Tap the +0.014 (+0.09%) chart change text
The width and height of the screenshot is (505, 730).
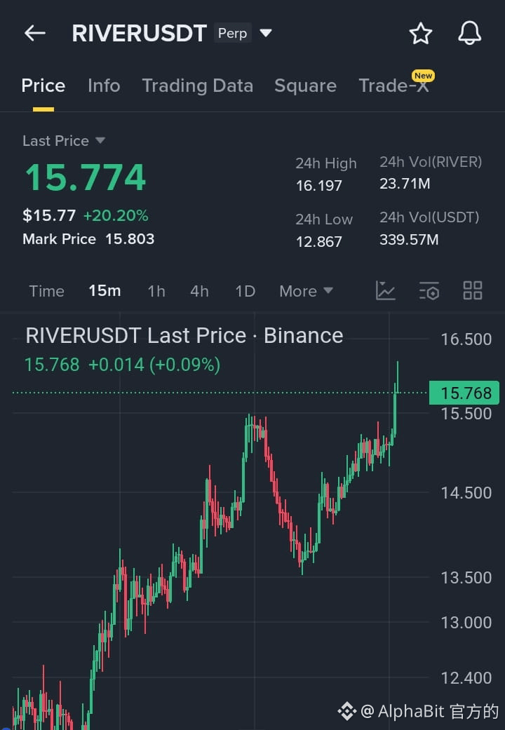click(154, 365)
